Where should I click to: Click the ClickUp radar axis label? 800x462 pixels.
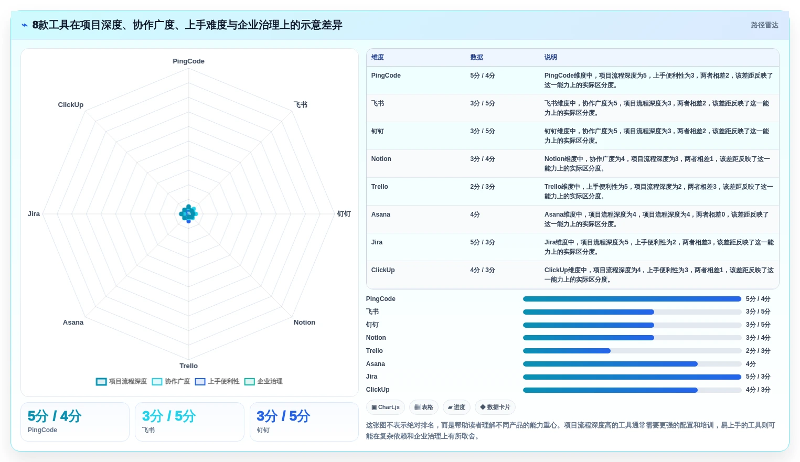(71, 105)
